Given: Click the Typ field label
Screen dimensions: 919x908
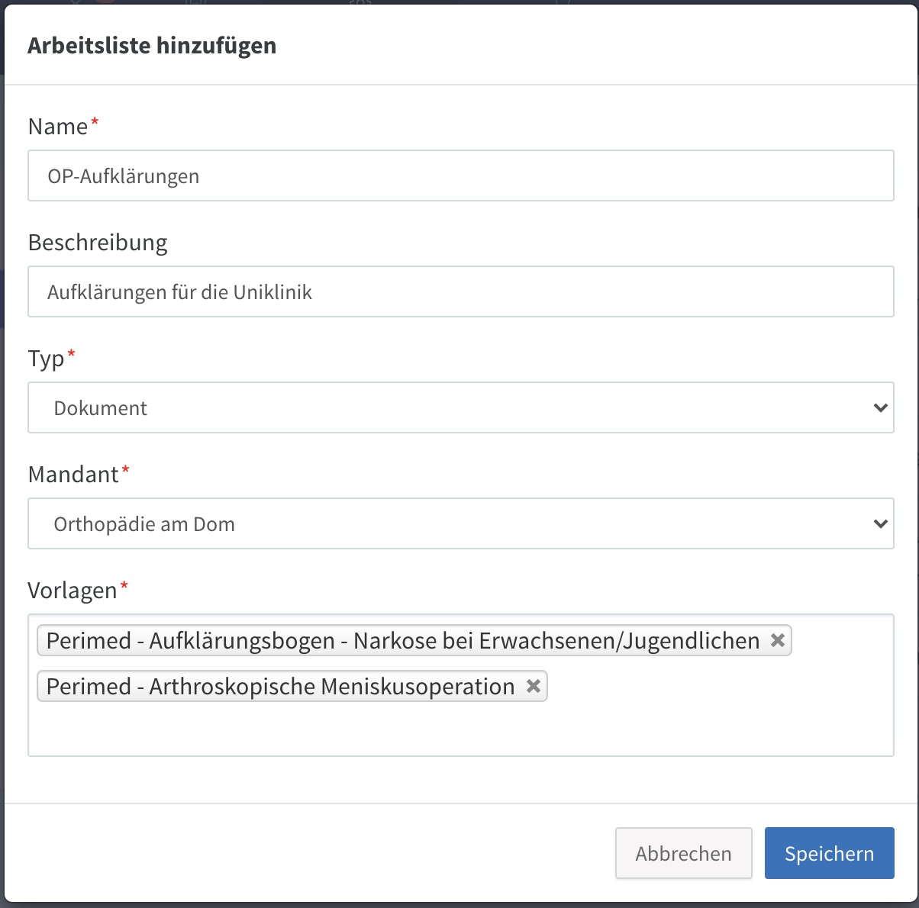Looking at the screenshot, I should point(46,359).
